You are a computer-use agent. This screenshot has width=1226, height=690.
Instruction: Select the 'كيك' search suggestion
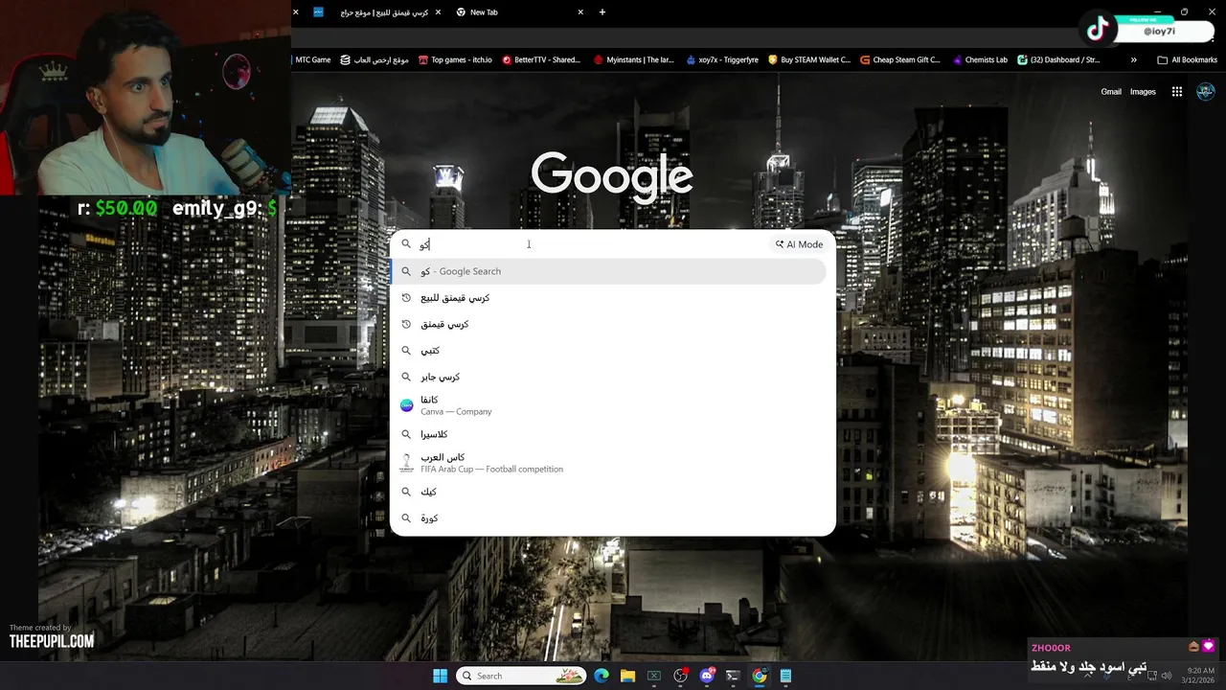tap(608, 492)
